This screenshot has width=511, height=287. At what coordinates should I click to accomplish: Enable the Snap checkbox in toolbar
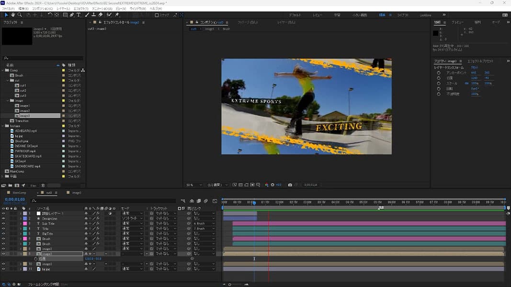157,15
